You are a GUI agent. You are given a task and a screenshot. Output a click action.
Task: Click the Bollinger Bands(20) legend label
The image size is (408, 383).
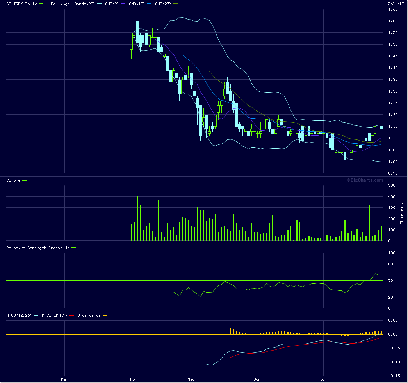pyautogui.click(x=73, y=4)
